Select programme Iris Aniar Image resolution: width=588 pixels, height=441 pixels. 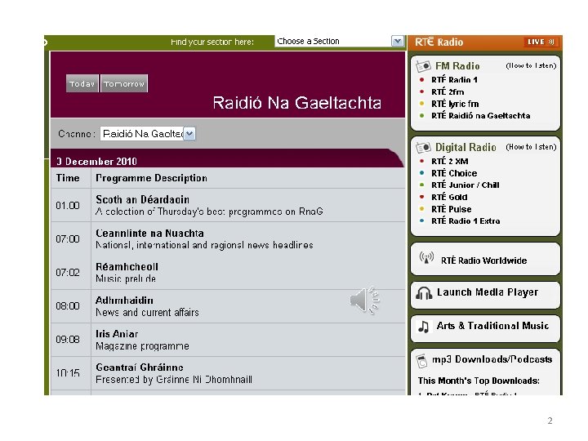click(117, 334)
